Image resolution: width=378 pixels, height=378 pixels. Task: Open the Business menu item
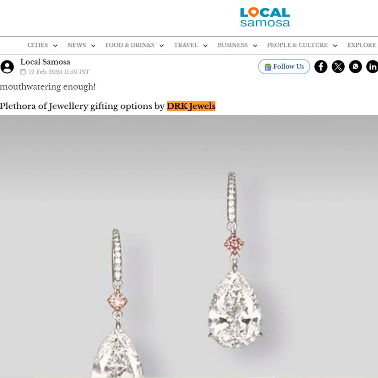click(232, 45)
